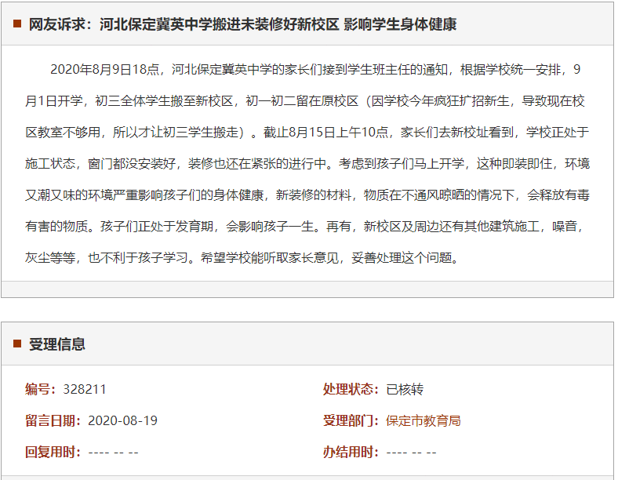Open the 保定市教育局 department link
This screenshot has width=618, height=480.
click(423, 420)
